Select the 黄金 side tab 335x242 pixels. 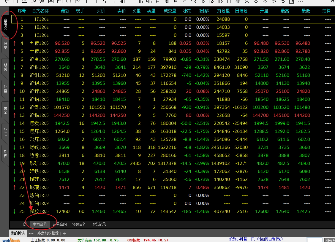[5, 111]
